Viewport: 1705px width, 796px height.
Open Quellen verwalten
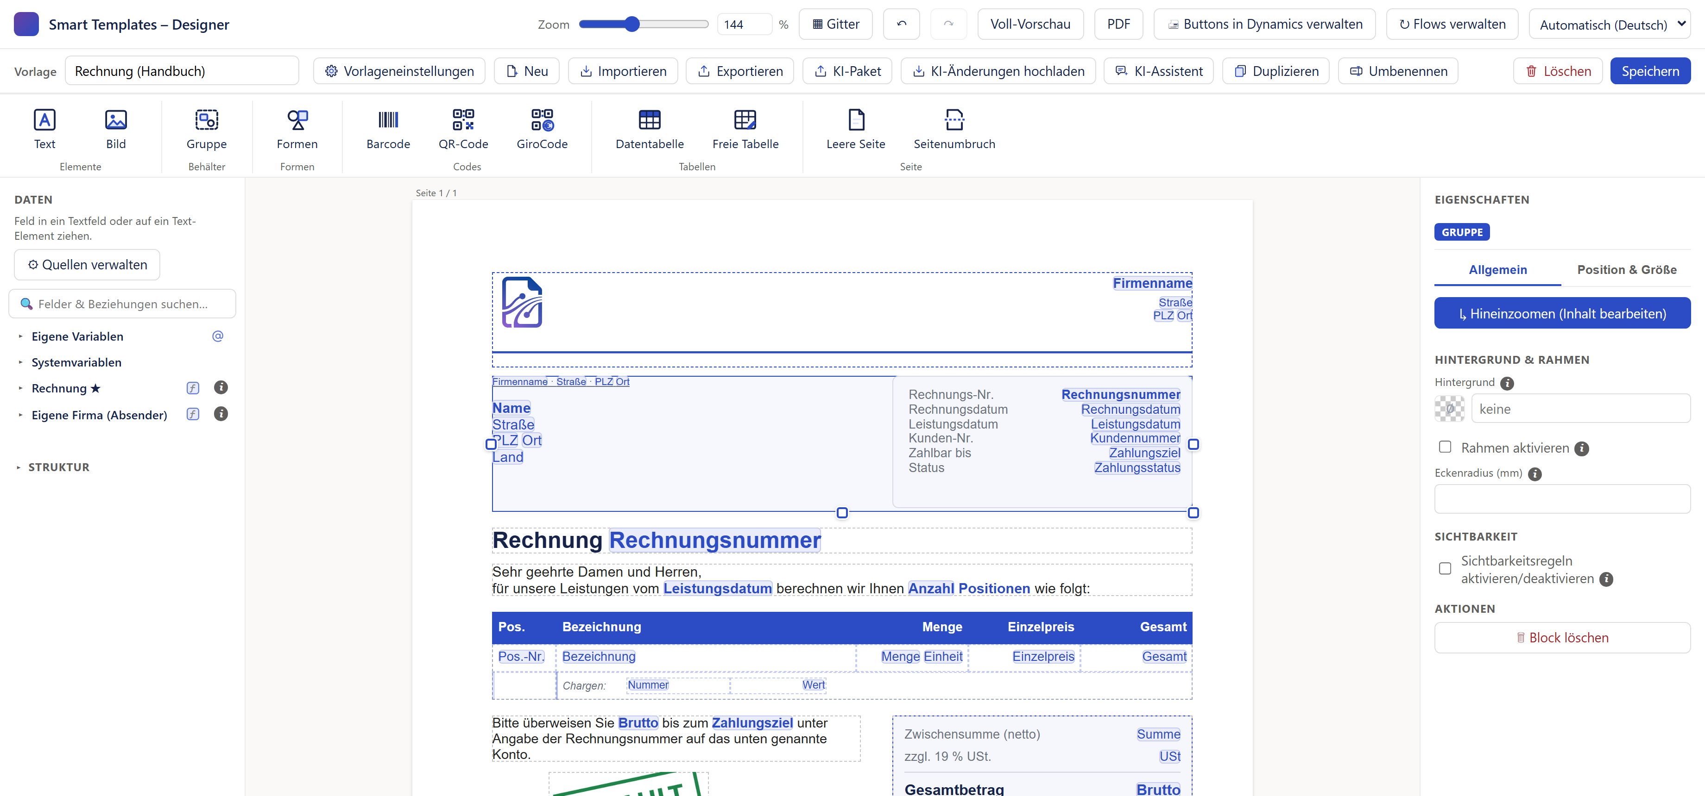pyautogui.click(x=87, y=264)
